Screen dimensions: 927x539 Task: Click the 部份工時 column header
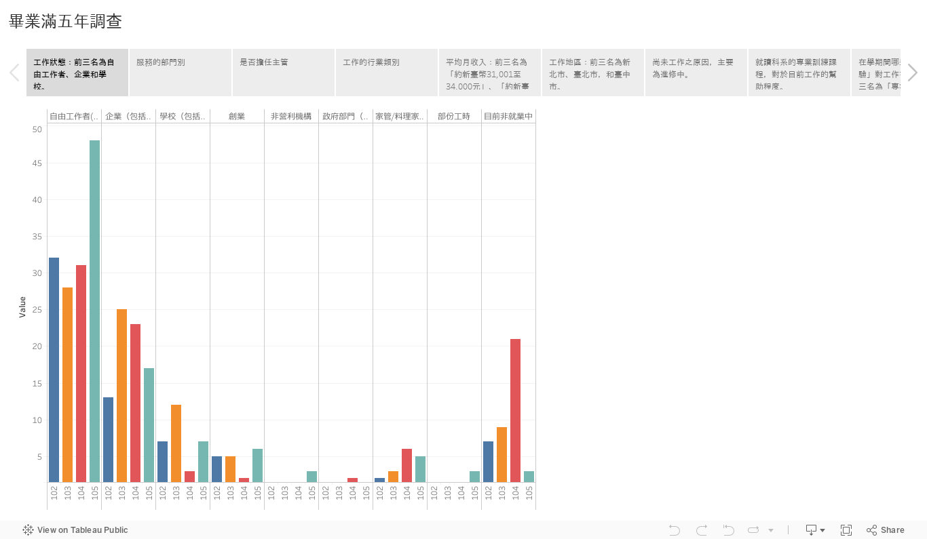click(x=454, y=117)
